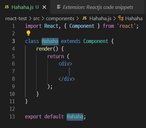Click the U untracked status on tab
The width and height of the screenshot is (146, 128).
37,7
